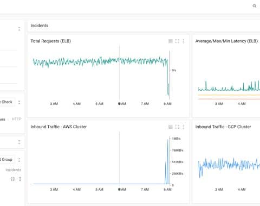Open search with the magnifier icon

coord(255,6)
